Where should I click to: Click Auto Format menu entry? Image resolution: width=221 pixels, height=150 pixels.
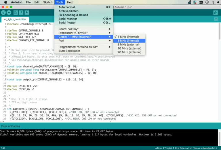(x=67, y=7)
